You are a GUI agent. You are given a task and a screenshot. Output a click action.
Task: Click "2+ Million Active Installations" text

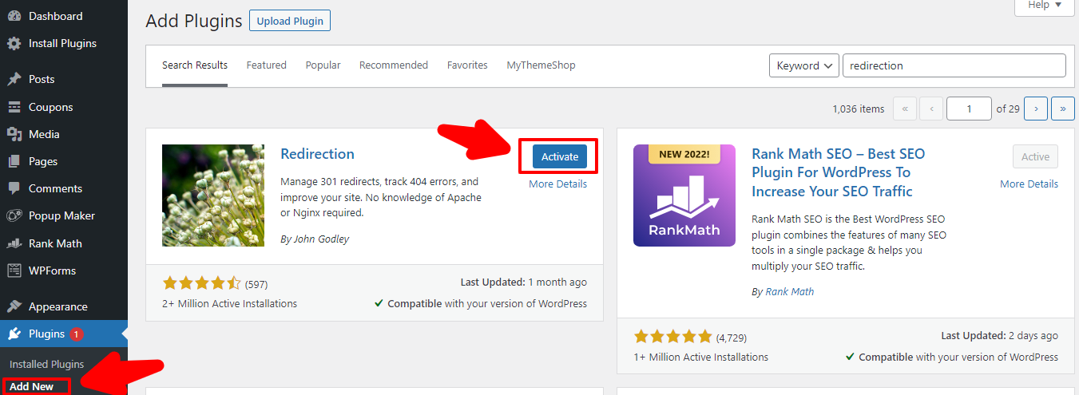229,304
